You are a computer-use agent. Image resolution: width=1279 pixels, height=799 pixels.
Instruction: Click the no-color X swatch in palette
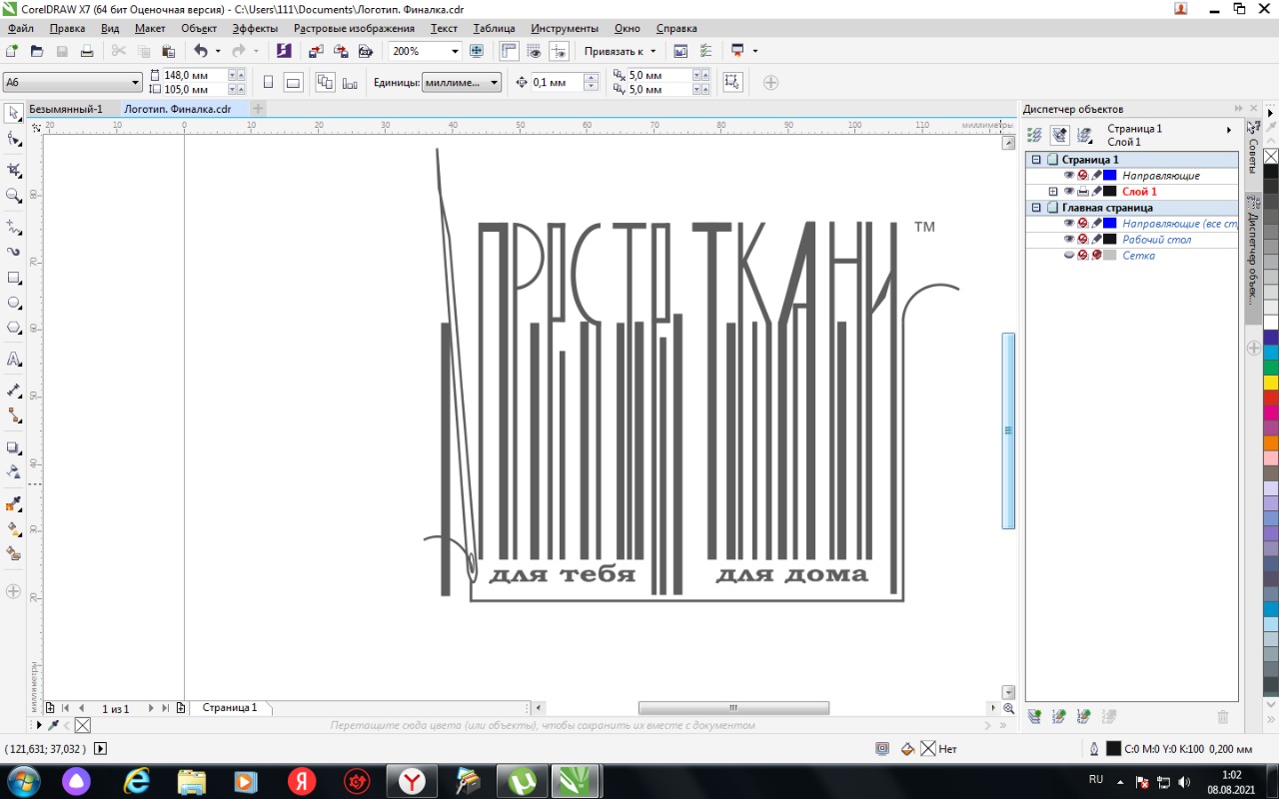click(x=1271, y=156)
